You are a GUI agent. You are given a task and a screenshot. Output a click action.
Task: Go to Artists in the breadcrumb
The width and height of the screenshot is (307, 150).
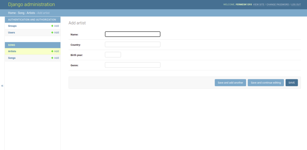31,13
